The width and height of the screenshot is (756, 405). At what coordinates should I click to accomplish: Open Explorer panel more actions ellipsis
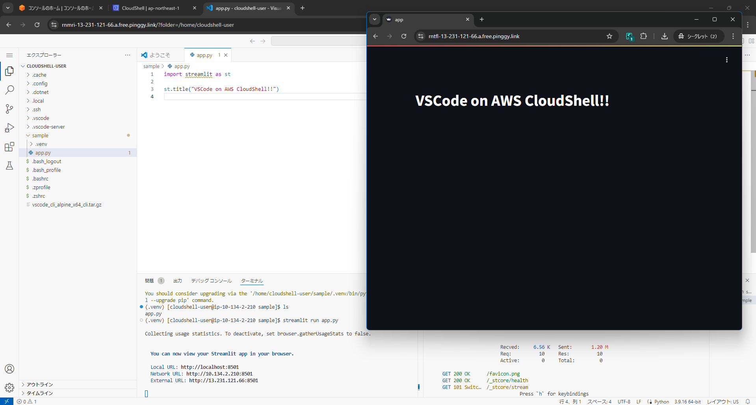(x=128, y=55)
